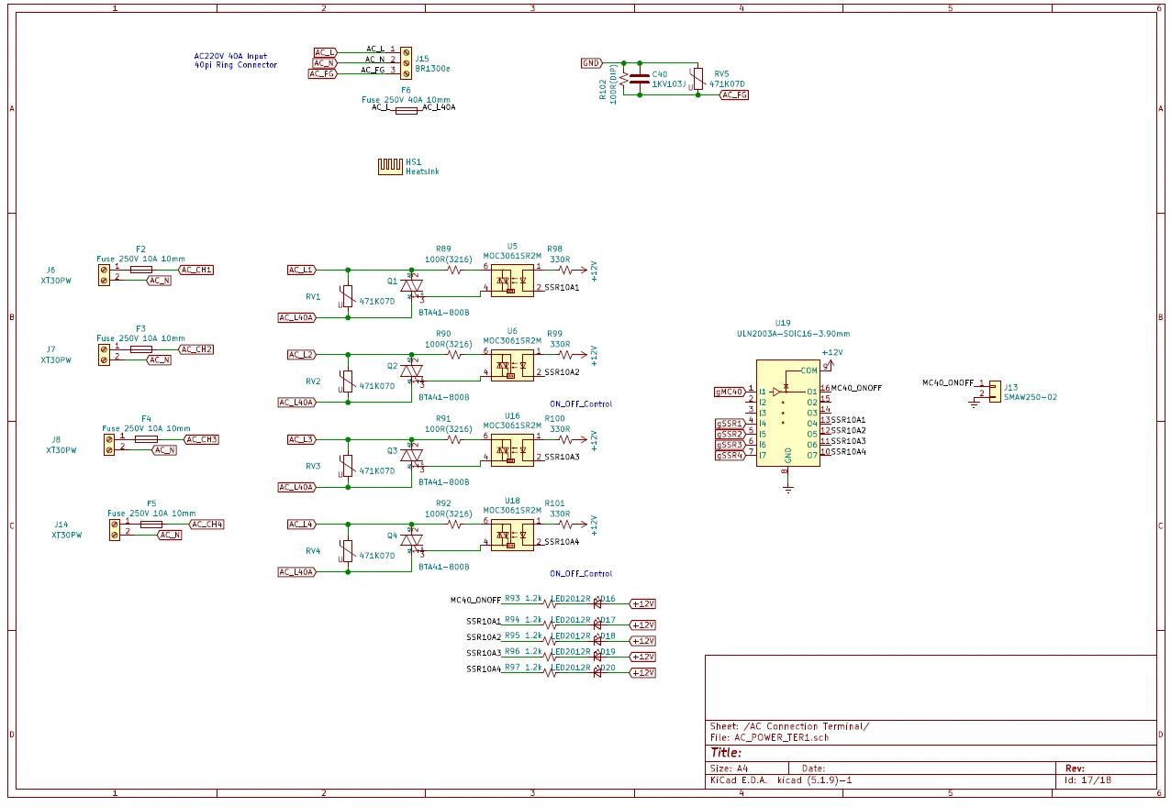Click the MC40_ONOFF label beside J13
Image resolution: width=1171 pixels, height=807 pixels.
tap(948, 382)
